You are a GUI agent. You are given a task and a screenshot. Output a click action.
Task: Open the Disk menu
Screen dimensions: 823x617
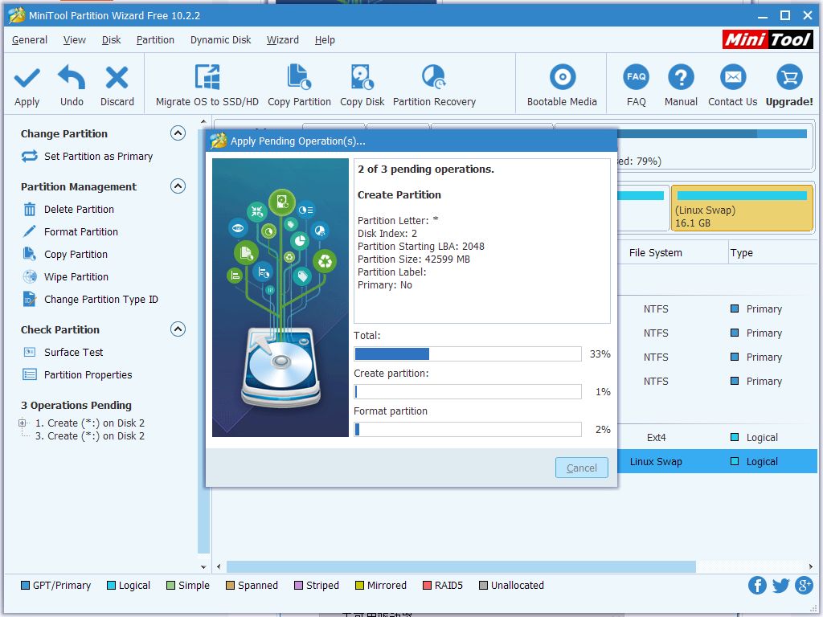click(111, 40)
